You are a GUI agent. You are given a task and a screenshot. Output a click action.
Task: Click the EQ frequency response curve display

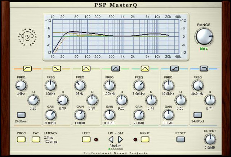116,37
